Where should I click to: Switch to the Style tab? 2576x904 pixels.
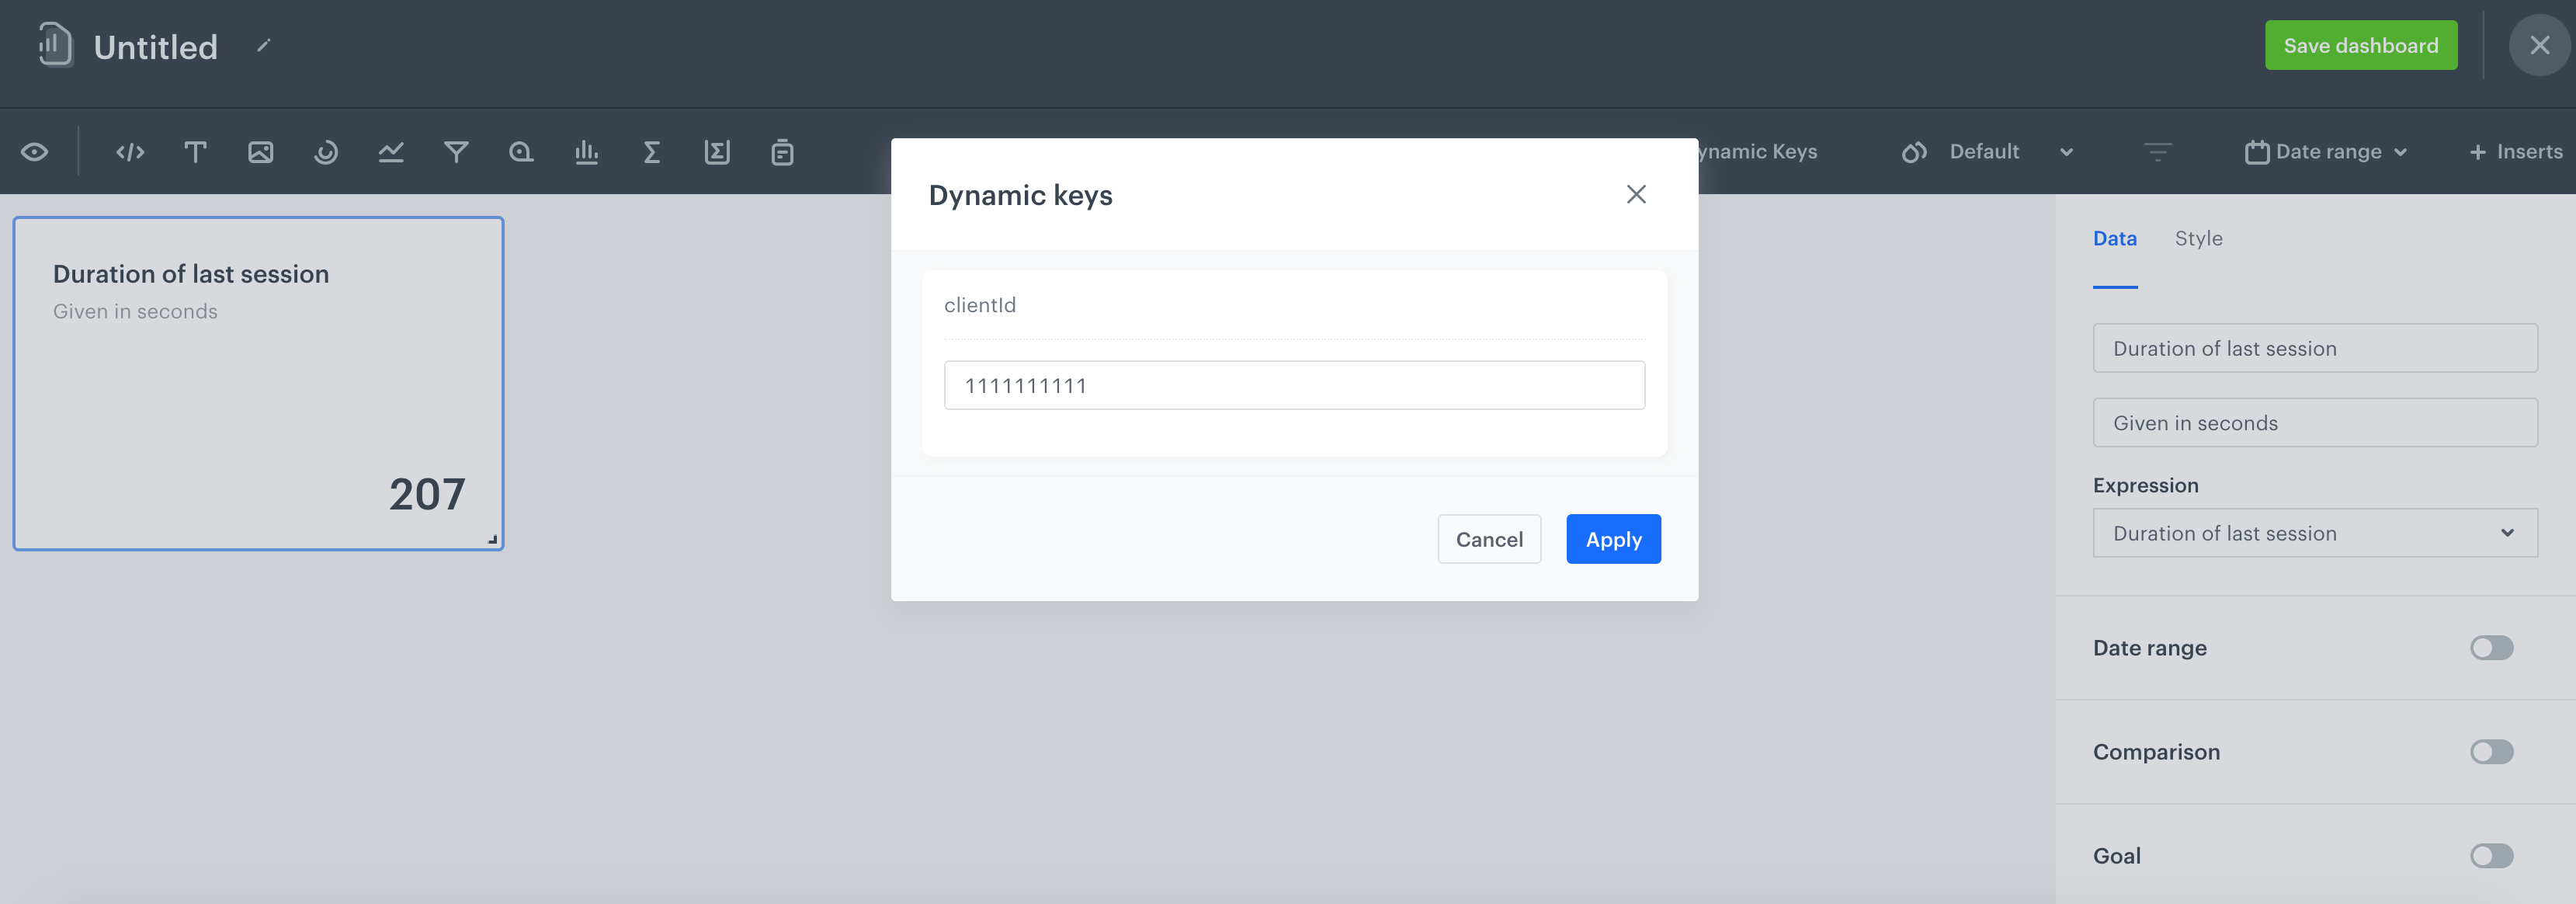(x=2199, y=238)
